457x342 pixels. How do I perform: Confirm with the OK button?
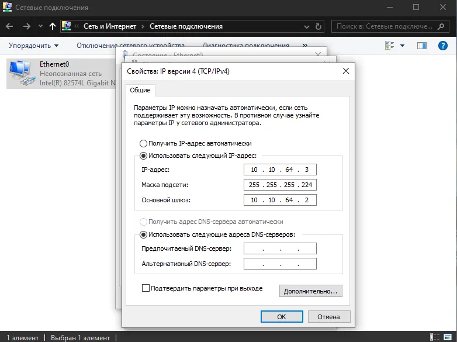pos(282,317)
